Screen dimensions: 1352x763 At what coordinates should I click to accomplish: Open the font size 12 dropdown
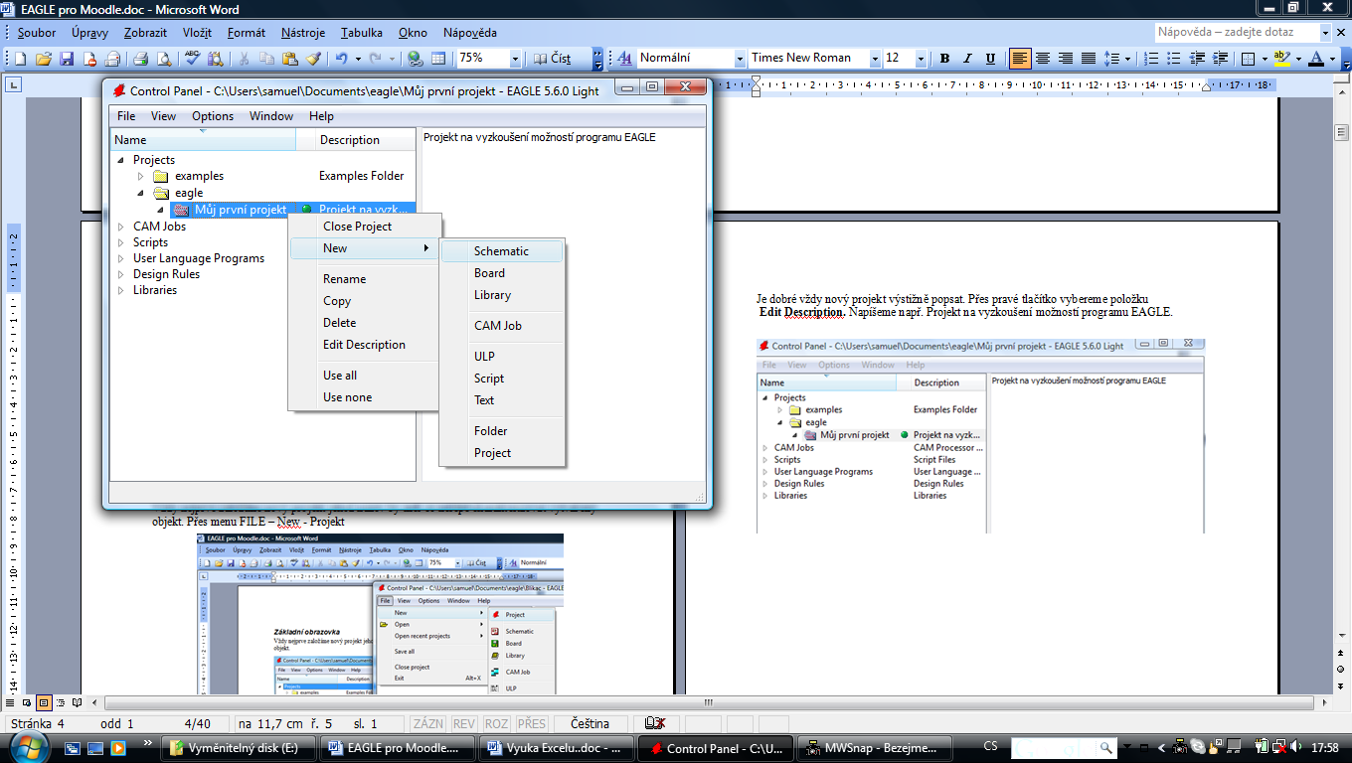tap(921, 59)
